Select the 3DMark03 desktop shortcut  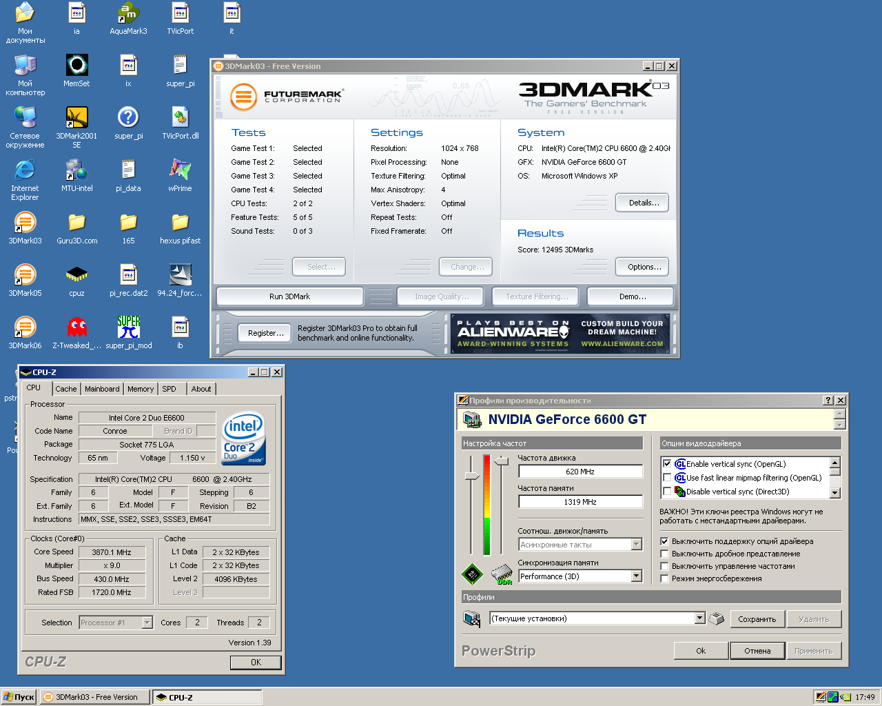[x=25, y=228]
